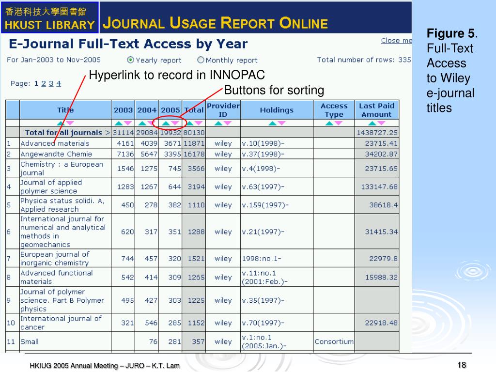The image size is (496, 372).
Task: Open International journal of cancer link
Action: point(61,323)
